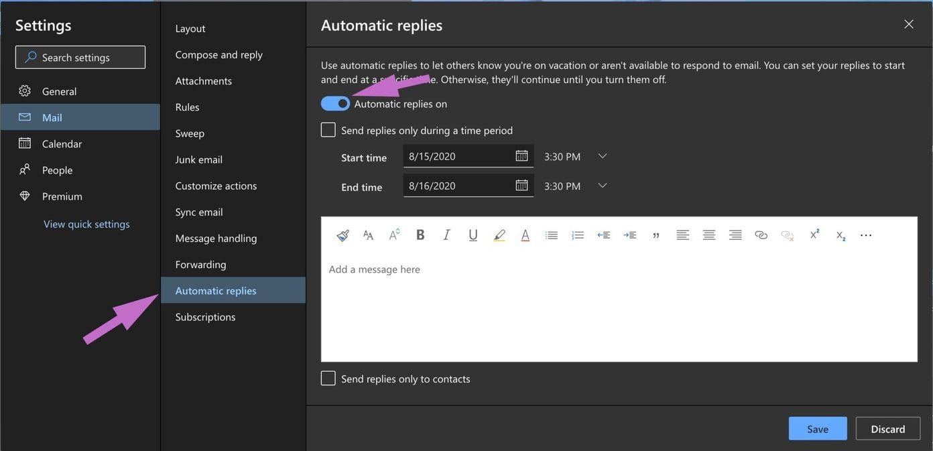Toggle underline formatting
This screenshot has height=451, width=933.
pyautogui.click(x=473, y=235)
